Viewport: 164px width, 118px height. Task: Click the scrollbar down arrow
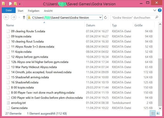(160, 108)
